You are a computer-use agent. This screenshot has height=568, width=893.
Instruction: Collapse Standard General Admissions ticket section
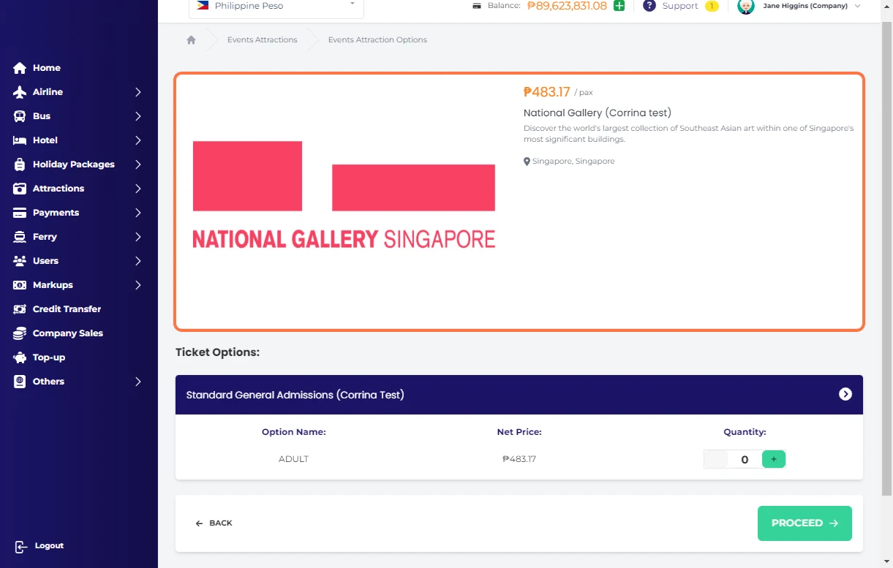point(845,395)
